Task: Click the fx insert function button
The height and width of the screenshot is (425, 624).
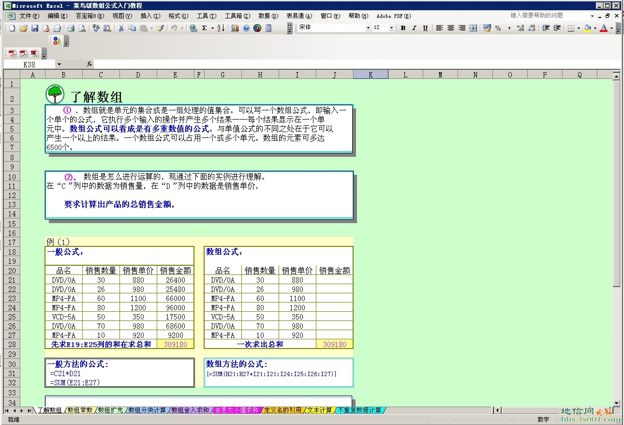Action: coord(89,64)
